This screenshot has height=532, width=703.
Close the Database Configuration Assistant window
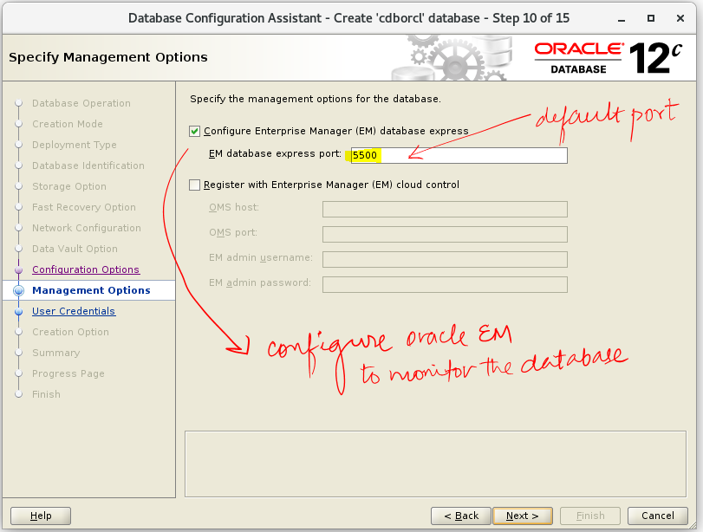(x=680, y=18)
